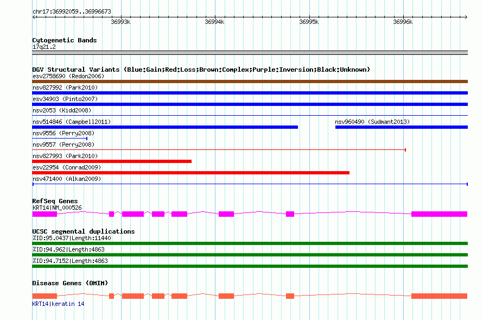The height and width of the screenshot is (320, 483).
Task: Click the nsv2053 (Kidd2008) label
Action: coord(62,110)
